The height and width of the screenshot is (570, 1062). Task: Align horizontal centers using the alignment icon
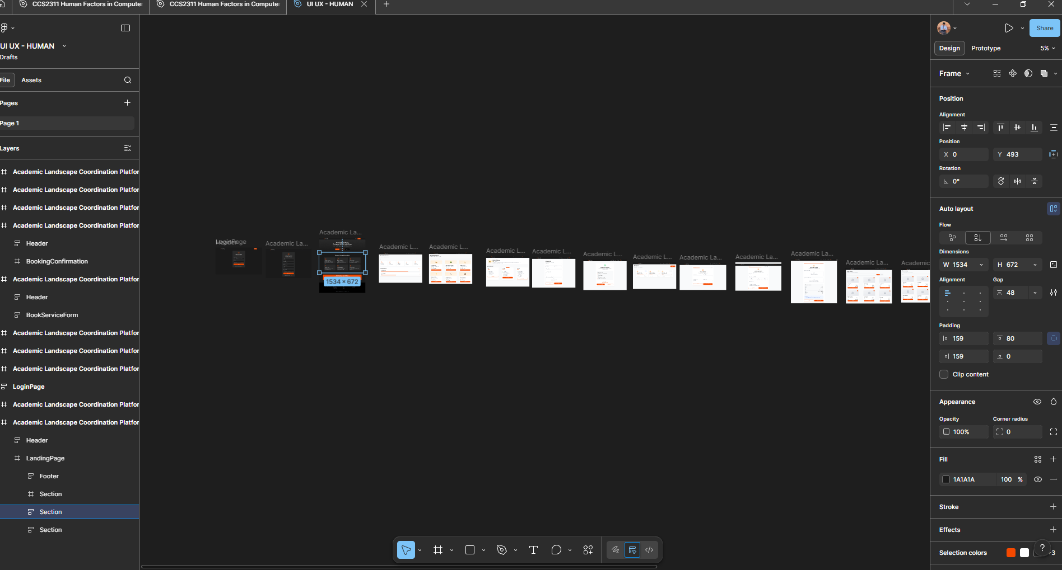(964, 128)
